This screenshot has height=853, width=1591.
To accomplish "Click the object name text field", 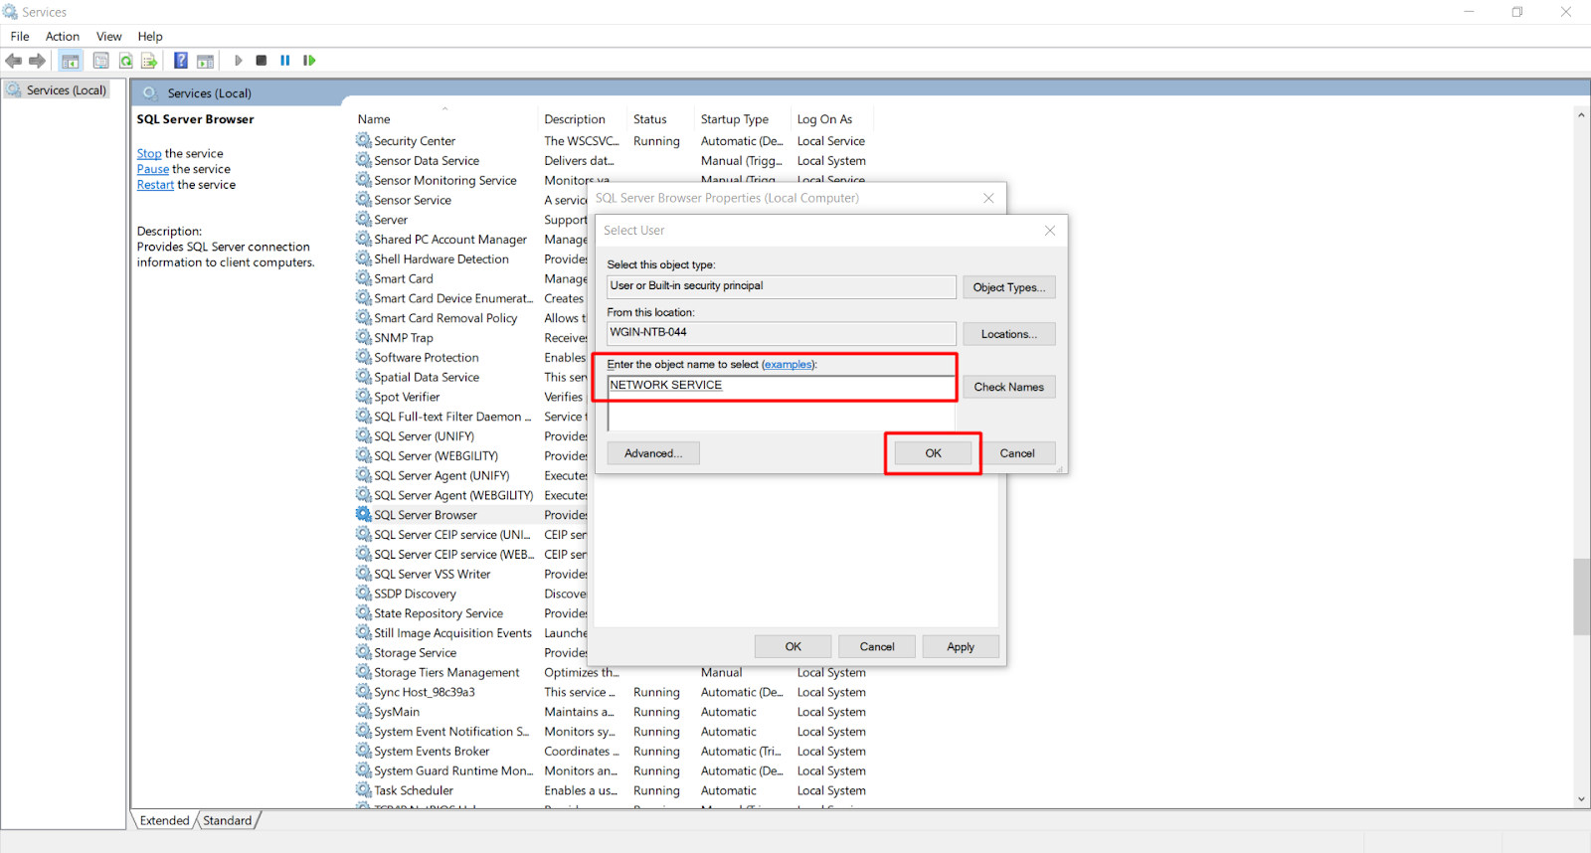I will click(x=781, y=386).
